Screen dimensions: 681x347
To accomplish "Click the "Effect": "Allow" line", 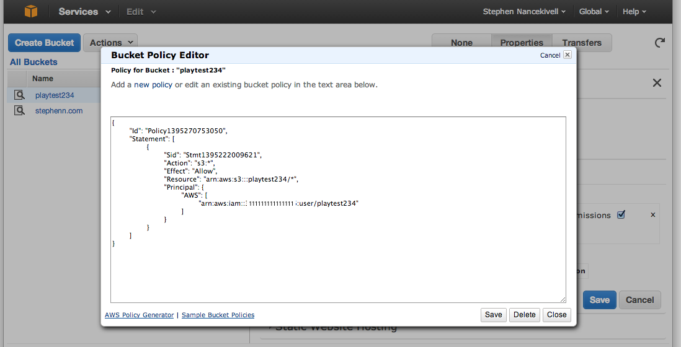I will click(x=190, y=171).
